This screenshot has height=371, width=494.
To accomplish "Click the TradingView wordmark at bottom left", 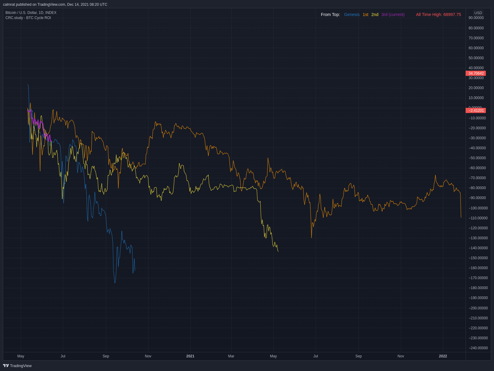I will point(21,366).
